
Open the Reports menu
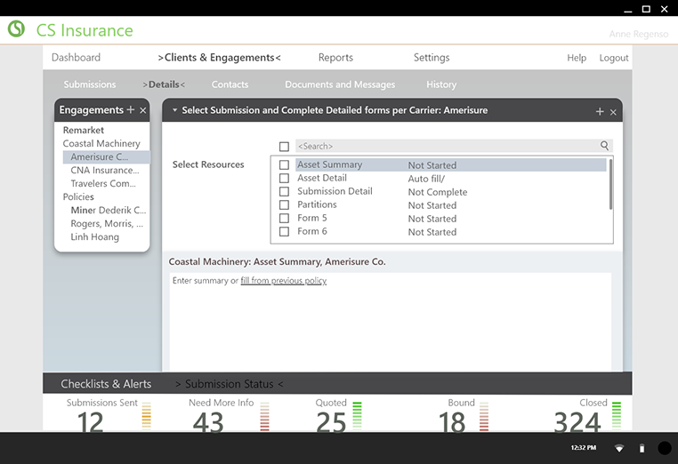point(335,58)
